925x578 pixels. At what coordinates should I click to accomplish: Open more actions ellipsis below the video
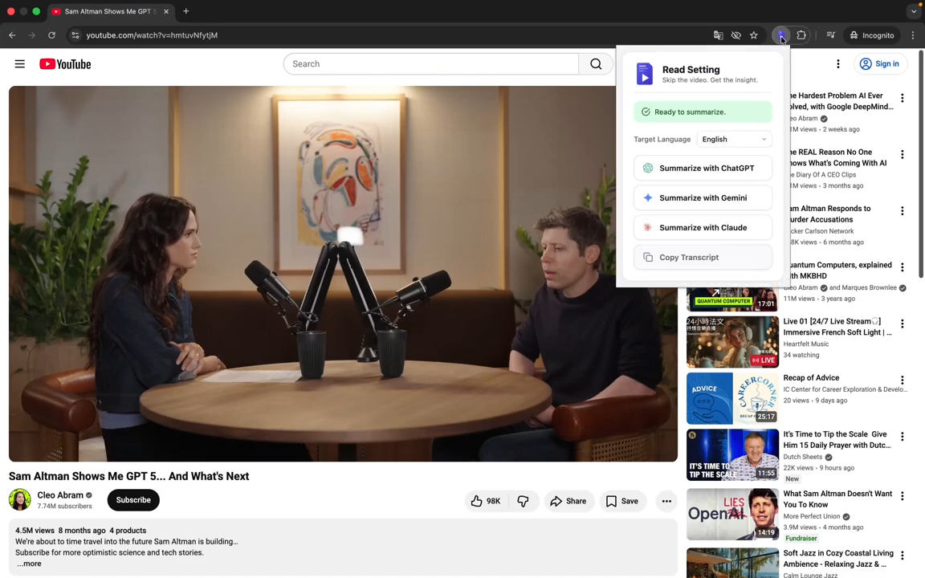tap(666, 501)
